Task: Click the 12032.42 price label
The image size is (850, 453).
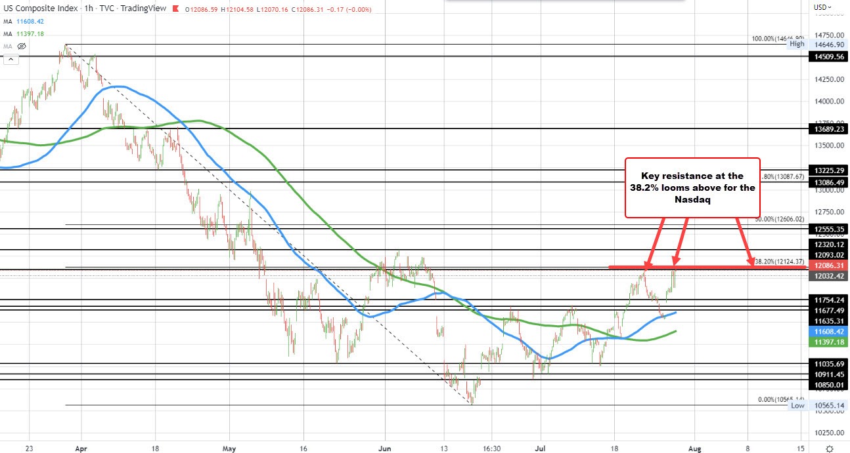Action: 828,276
